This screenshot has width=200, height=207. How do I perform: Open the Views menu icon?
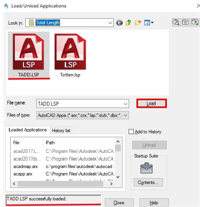(149, 23)
